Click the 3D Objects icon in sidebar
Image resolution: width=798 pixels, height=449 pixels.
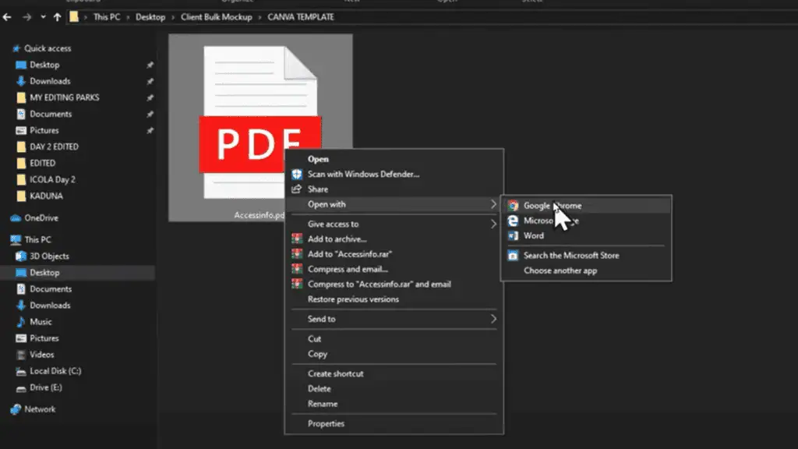pyautogui.click(x=21, y=256)
